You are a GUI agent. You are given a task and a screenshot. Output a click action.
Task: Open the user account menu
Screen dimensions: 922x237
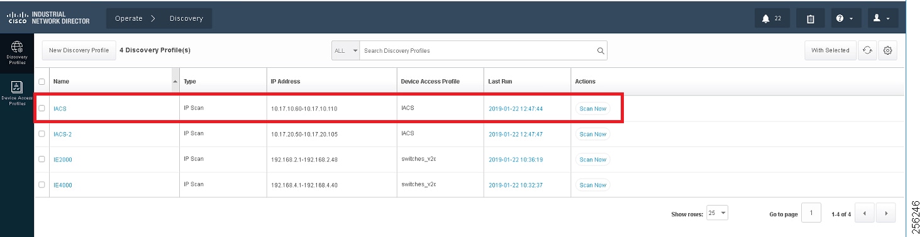881,18
